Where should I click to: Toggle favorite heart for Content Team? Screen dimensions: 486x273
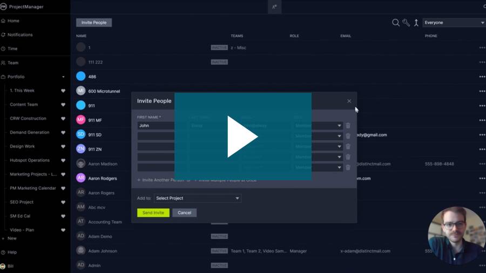click(63, 105)
